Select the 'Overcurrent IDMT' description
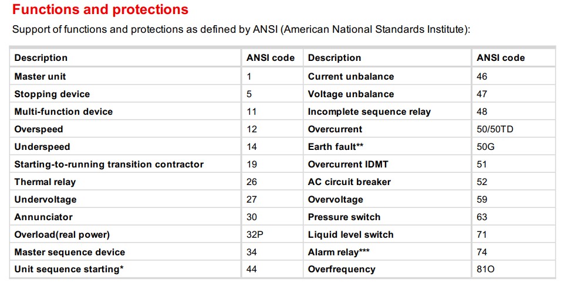This screenshot has width=564, height=284. click(x=348, y=165)
